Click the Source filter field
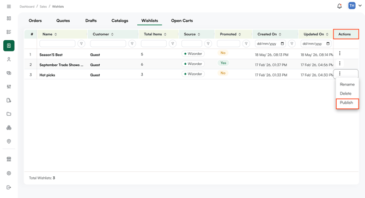The image size is (365, 198). point(192,44)
